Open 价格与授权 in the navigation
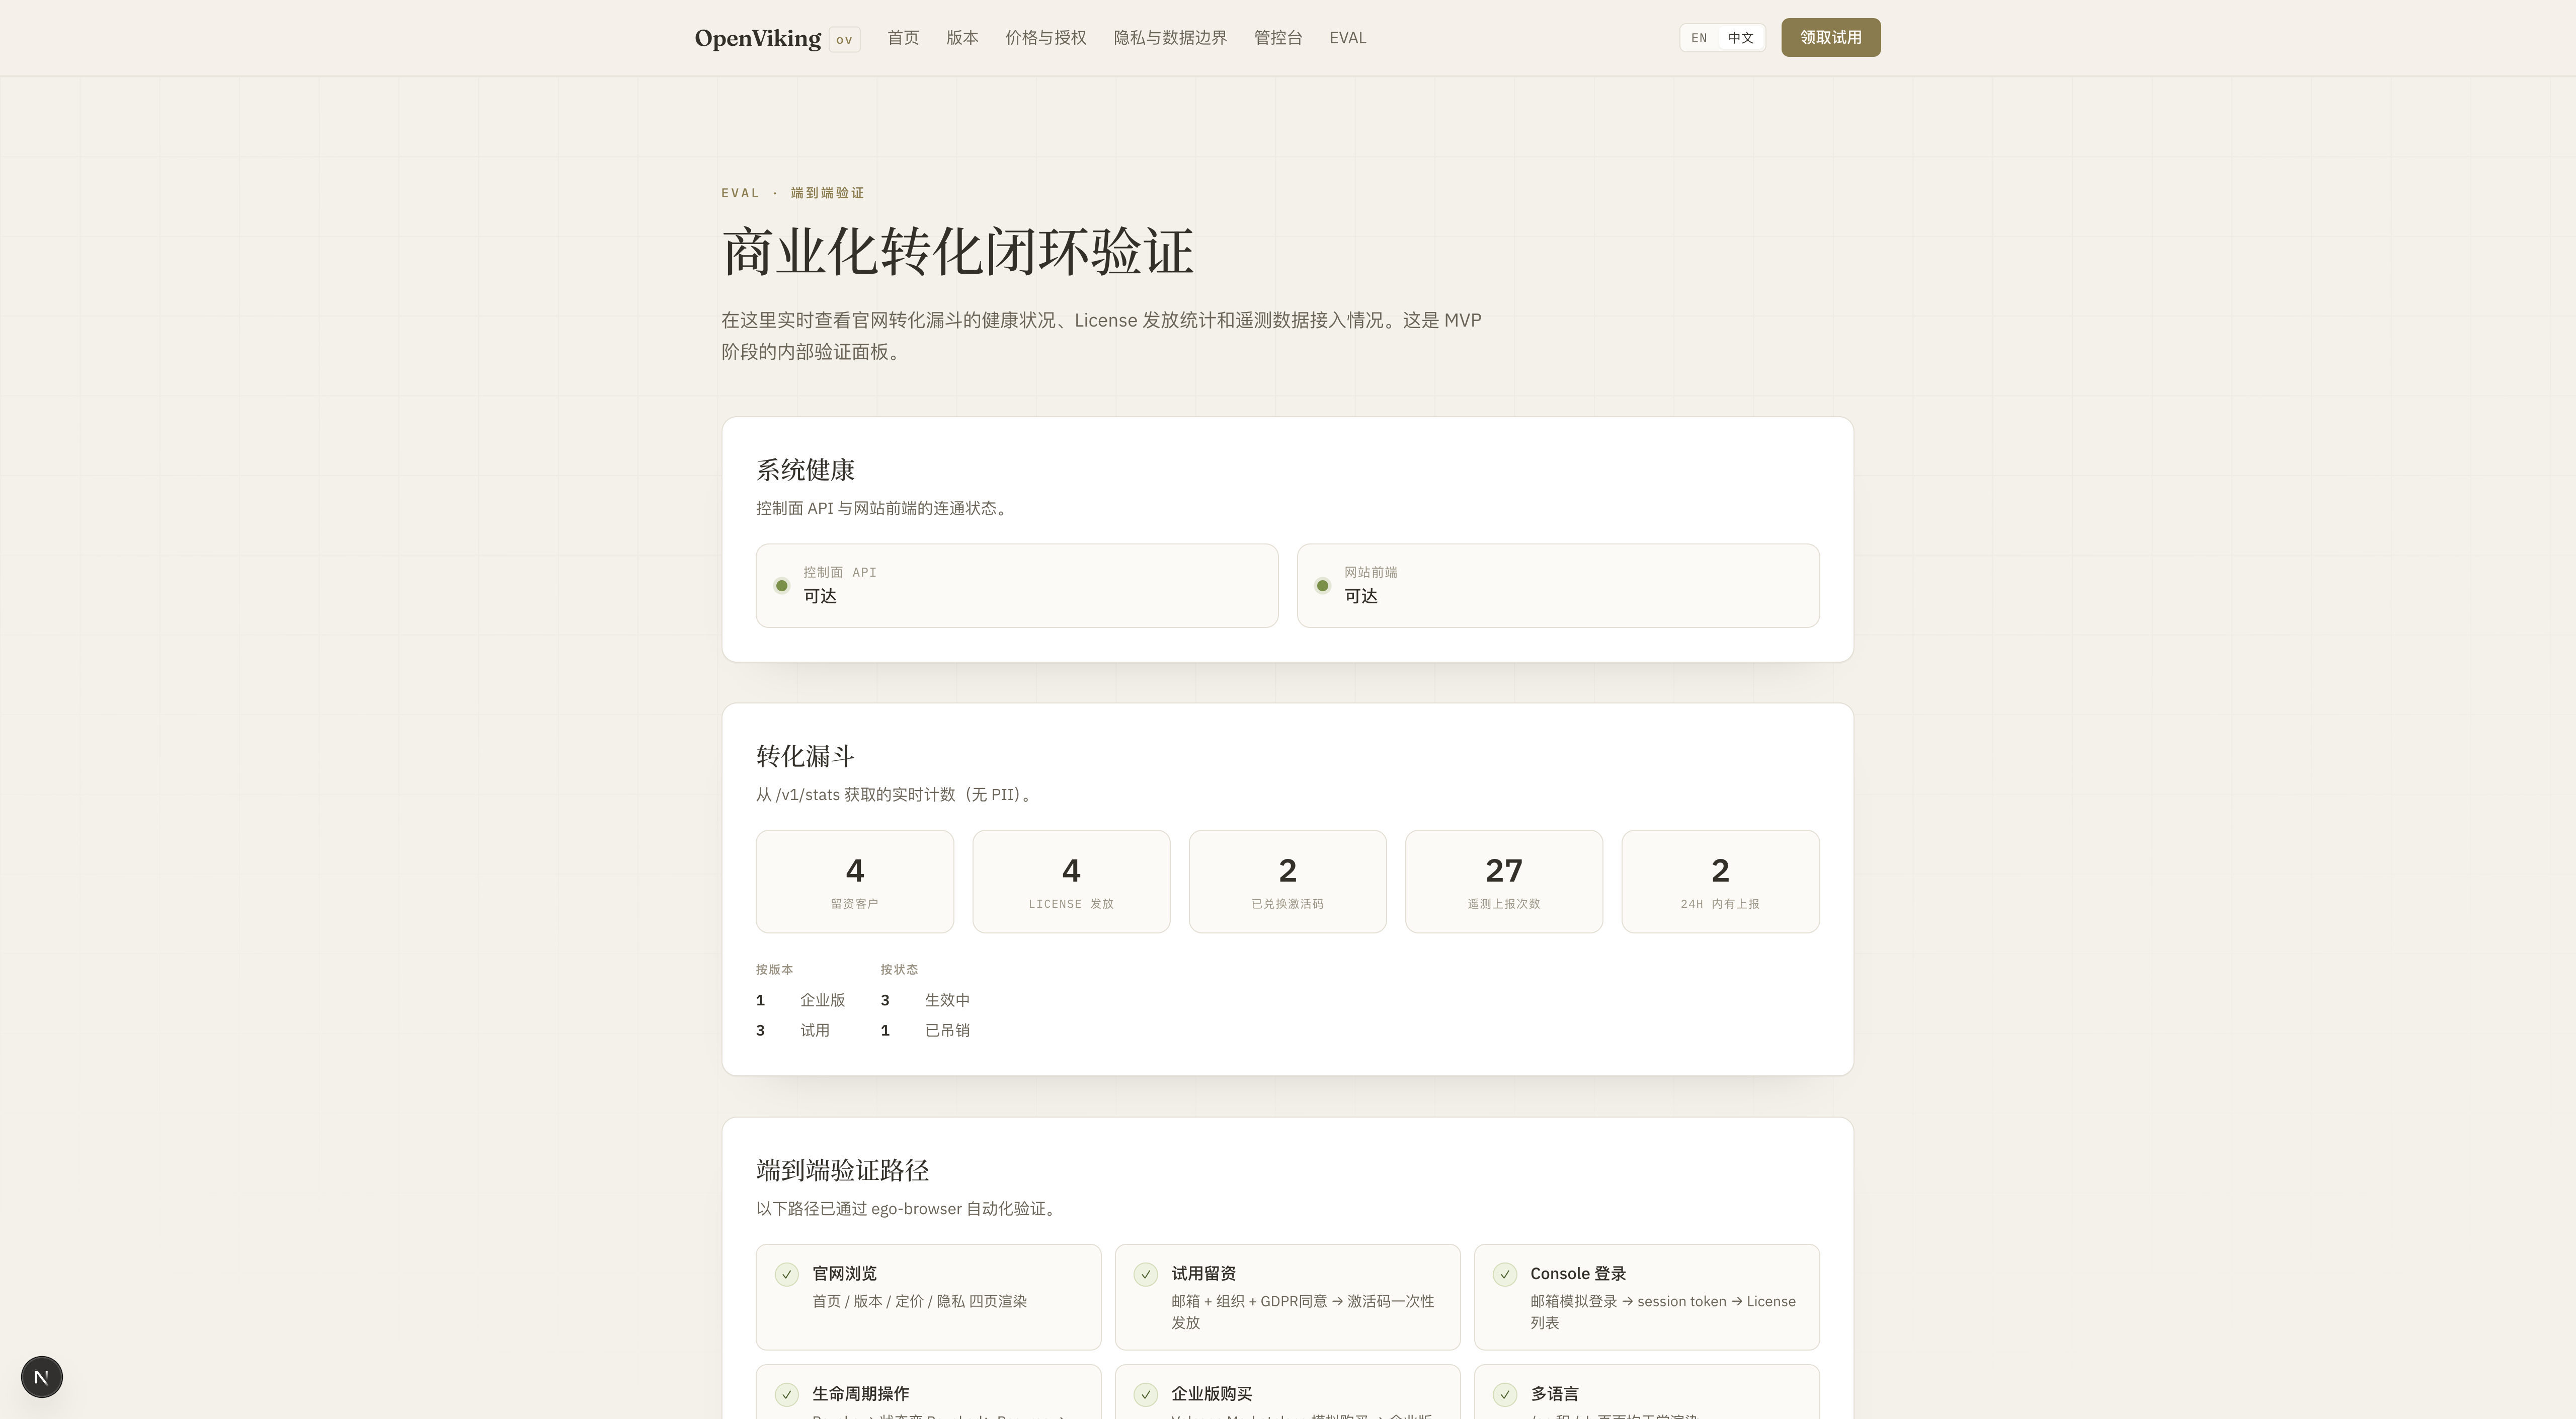The height and width of the screenshot is (1419, 2576). click(x=1046, y=38)
